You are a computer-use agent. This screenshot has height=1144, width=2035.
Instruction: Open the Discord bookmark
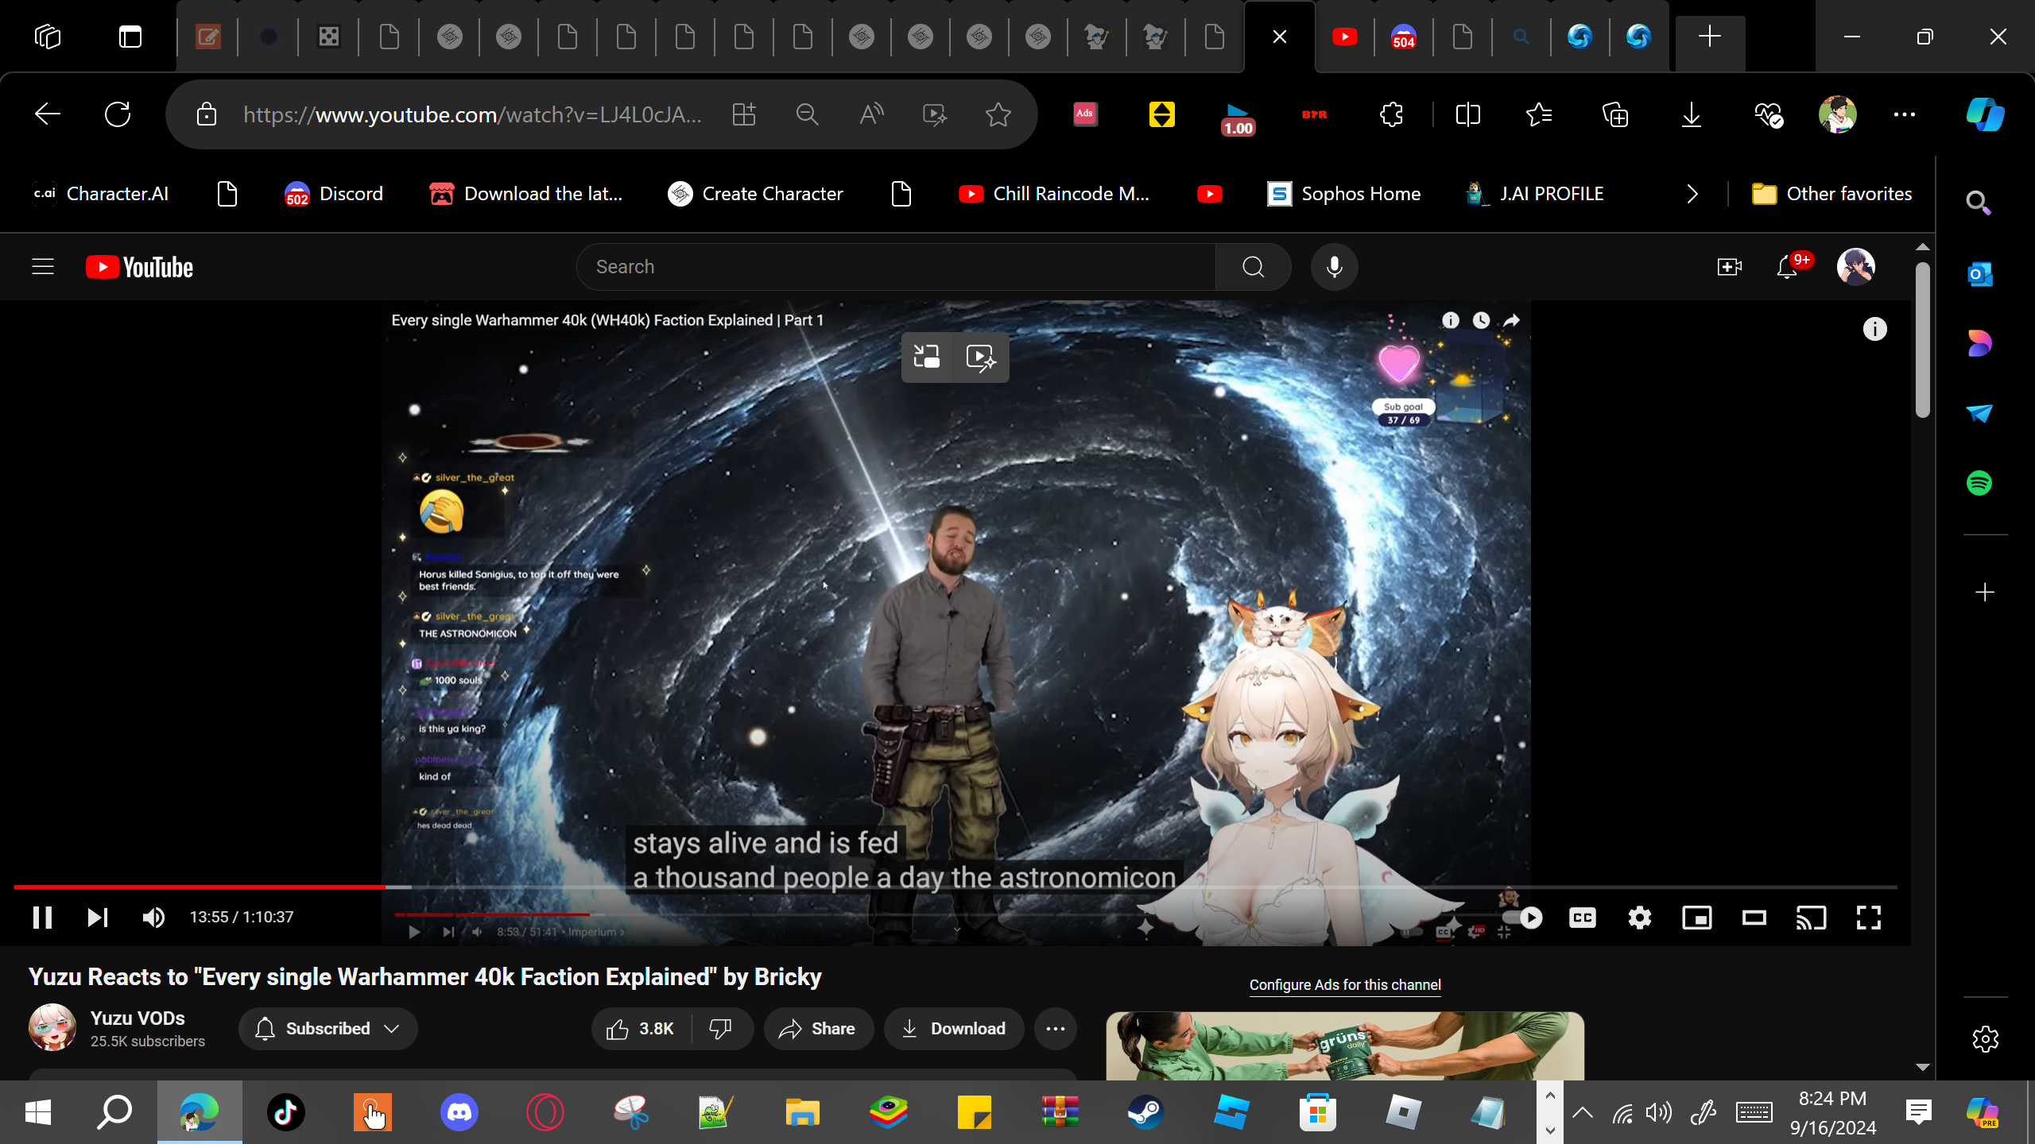[x=334, y=194]
